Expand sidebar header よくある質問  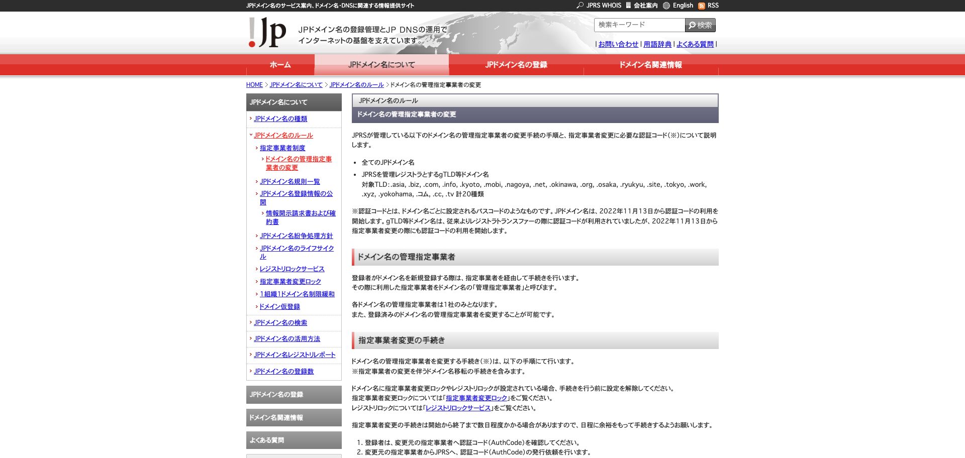(294, 440)
